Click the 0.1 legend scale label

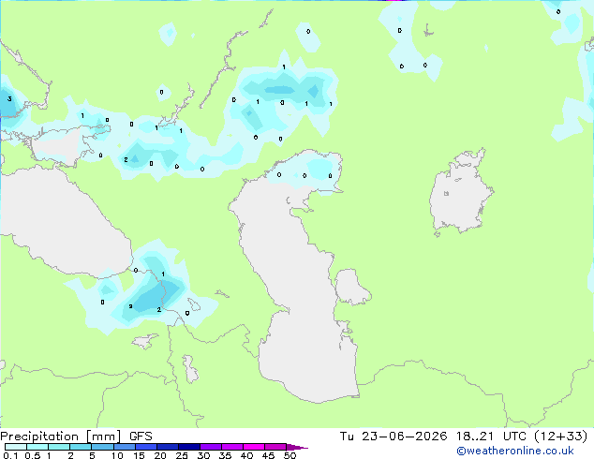click(10, 455)
